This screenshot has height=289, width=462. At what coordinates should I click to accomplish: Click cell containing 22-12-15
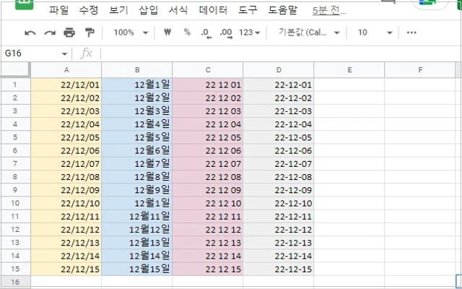point(279,269)
